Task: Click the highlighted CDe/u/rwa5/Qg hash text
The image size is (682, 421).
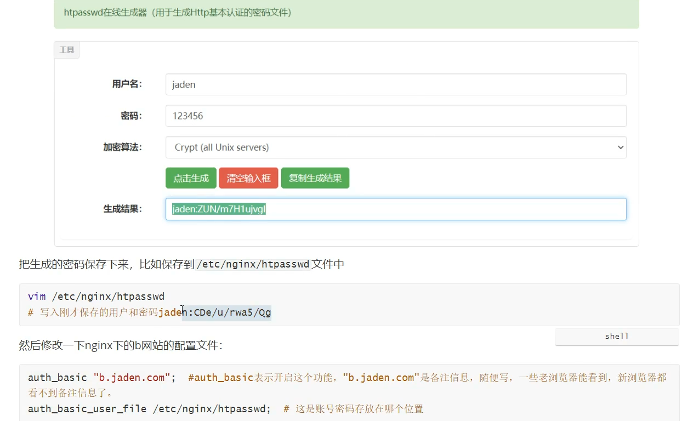Action: coord(232,313)
